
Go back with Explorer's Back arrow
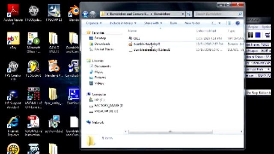point(85,14)
